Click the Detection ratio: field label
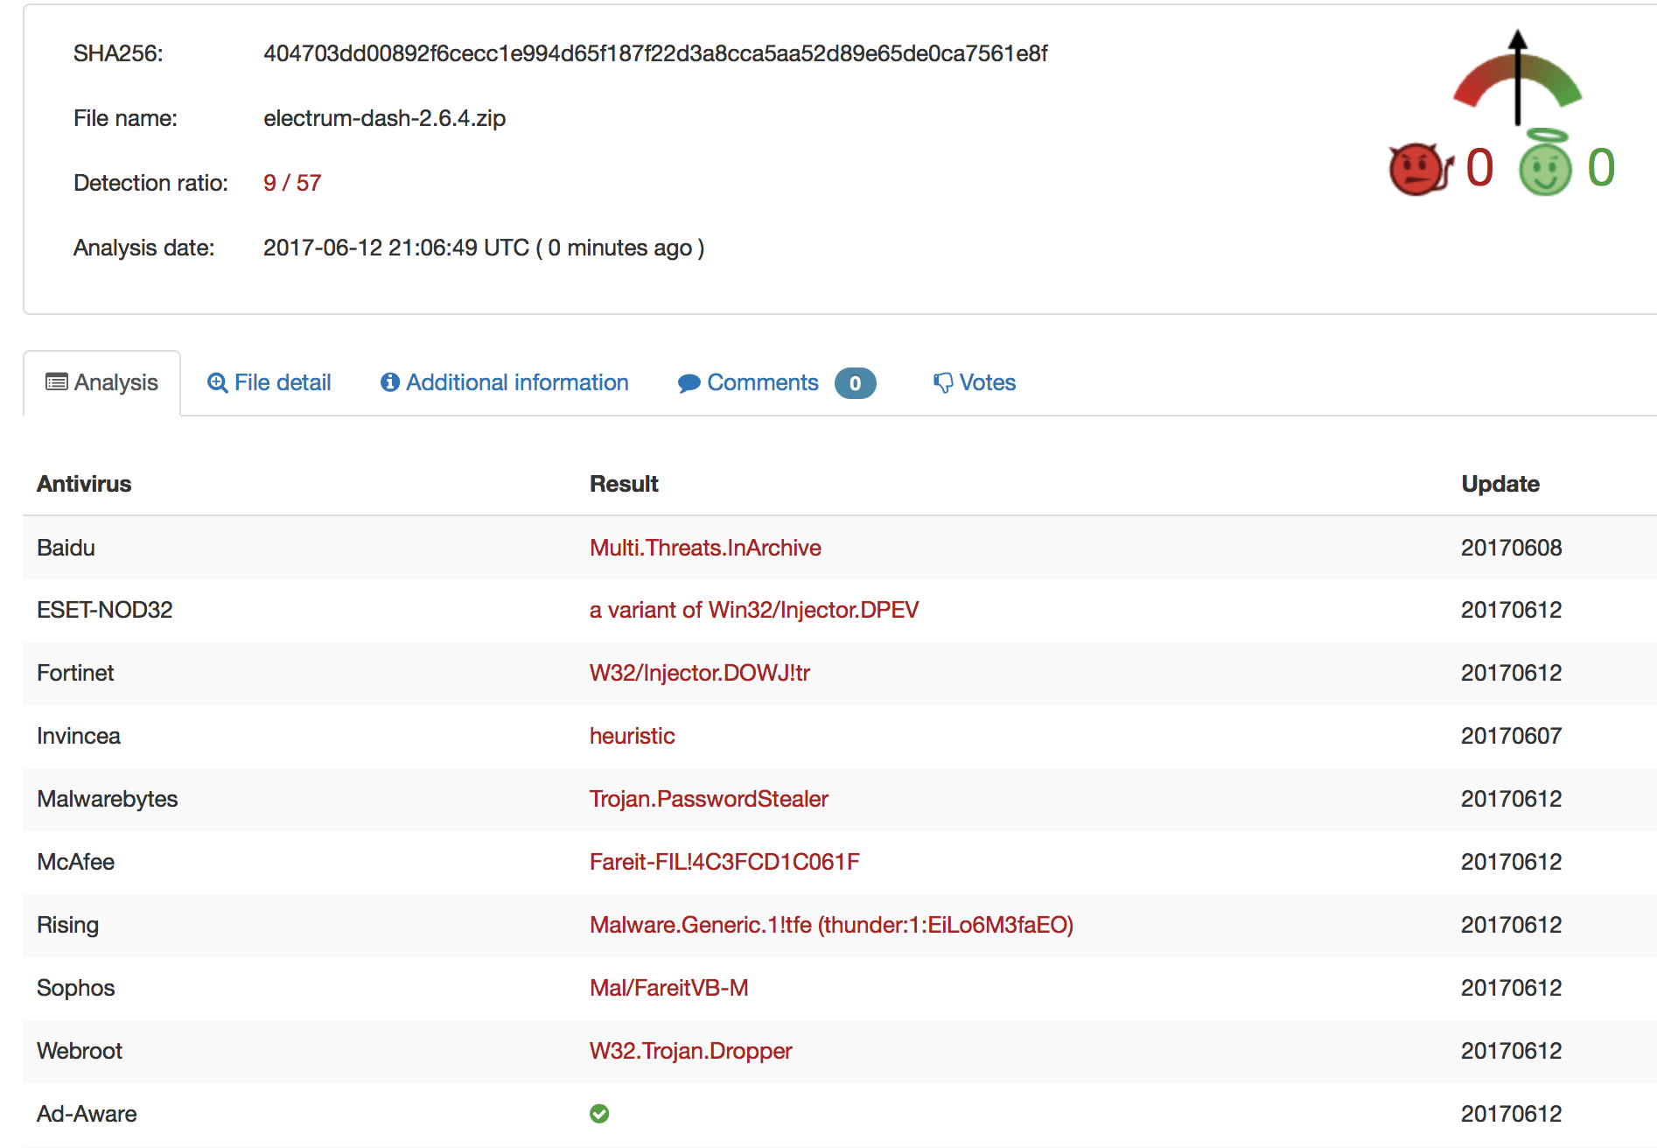1657x1148 pixels. [x=150, y=183]
